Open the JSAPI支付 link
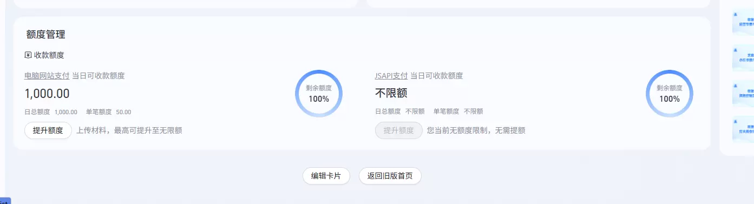 tap(391, 76)
